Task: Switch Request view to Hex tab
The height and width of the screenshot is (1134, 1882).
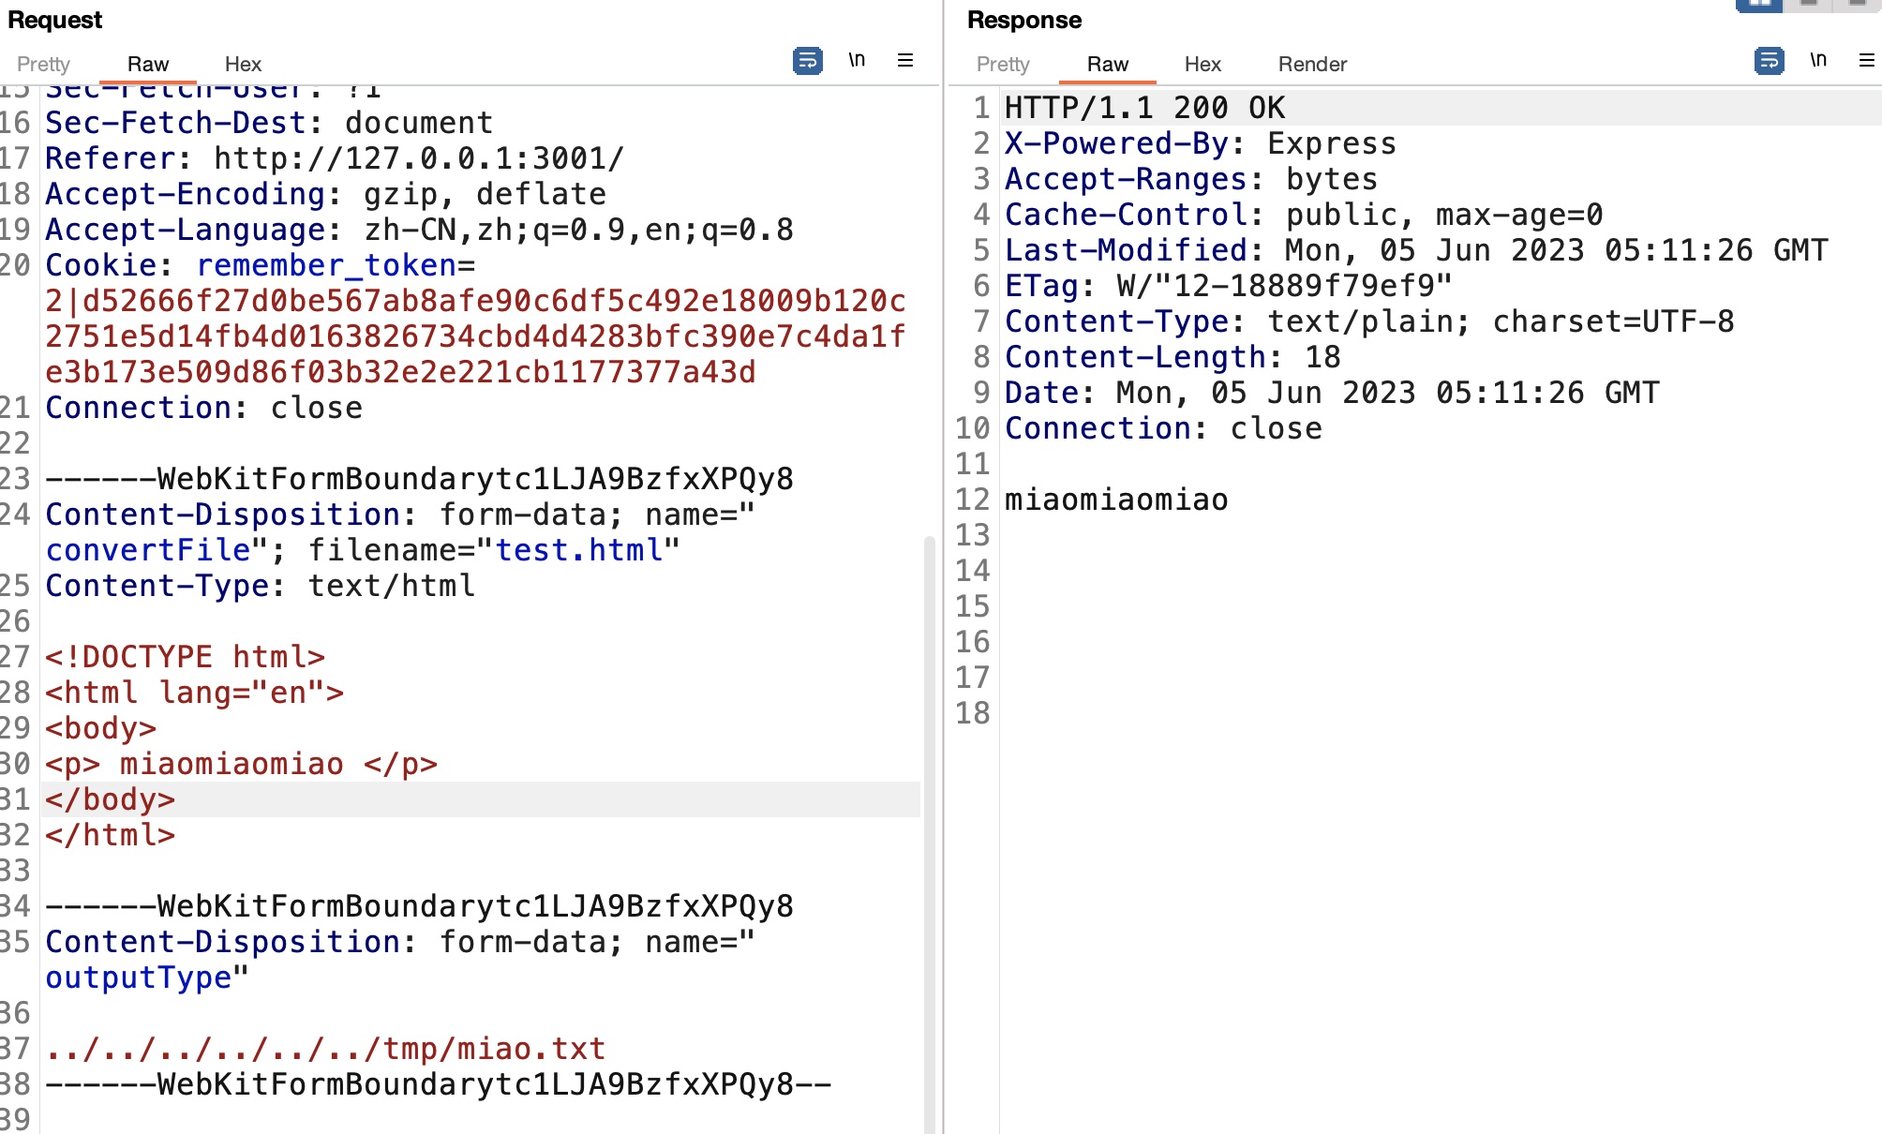Action: point(243,64)
